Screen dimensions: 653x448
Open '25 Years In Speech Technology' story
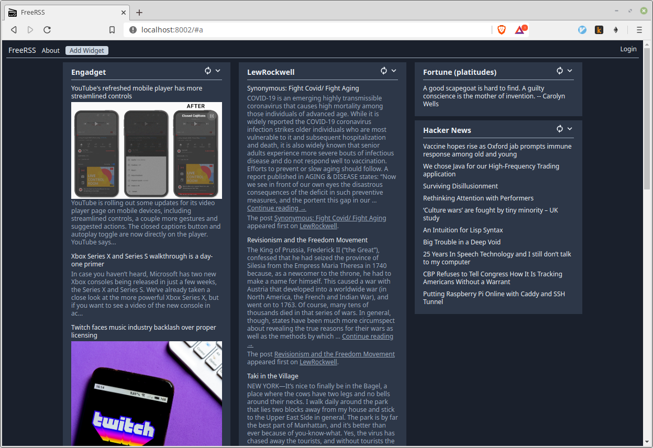[x=497, y=258]
